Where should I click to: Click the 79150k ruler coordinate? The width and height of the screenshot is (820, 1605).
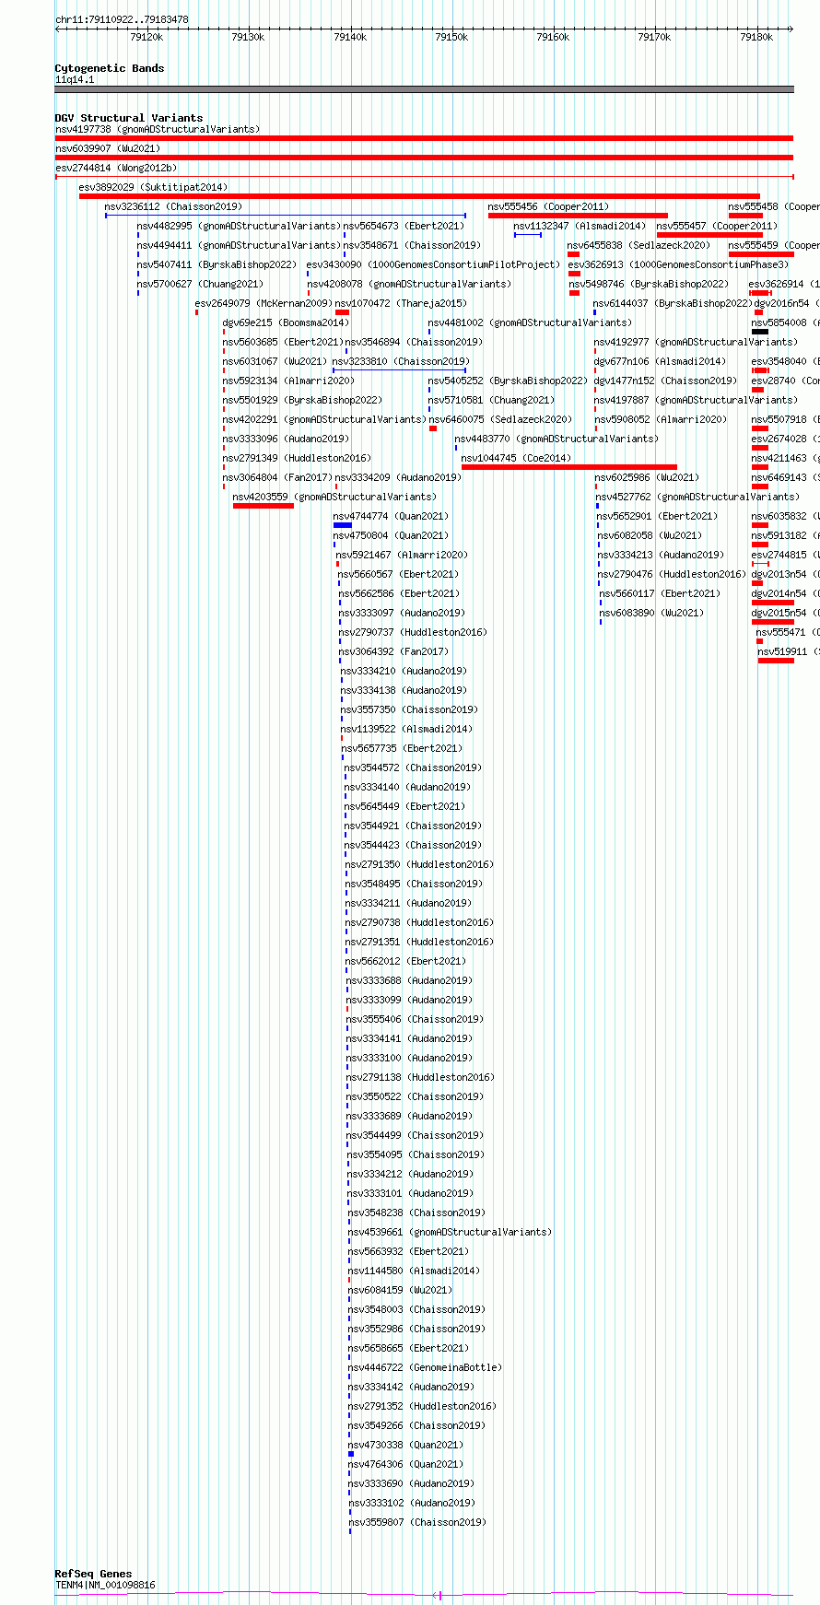click(x=451, y=37)
